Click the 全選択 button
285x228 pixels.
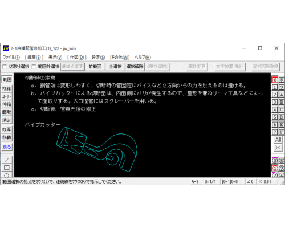(115, 67)
